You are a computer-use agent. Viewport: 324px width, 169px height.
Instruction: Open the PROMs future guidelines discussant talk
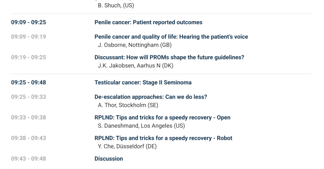coord(169,57)
